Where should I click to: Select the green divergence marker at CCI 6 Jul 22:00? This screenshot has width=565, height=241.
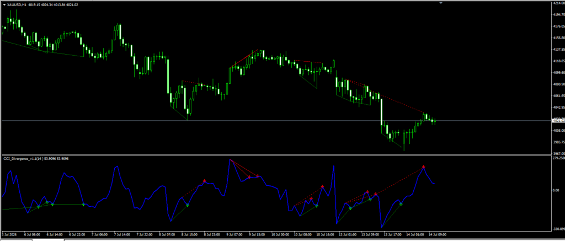tap(83, 205)
